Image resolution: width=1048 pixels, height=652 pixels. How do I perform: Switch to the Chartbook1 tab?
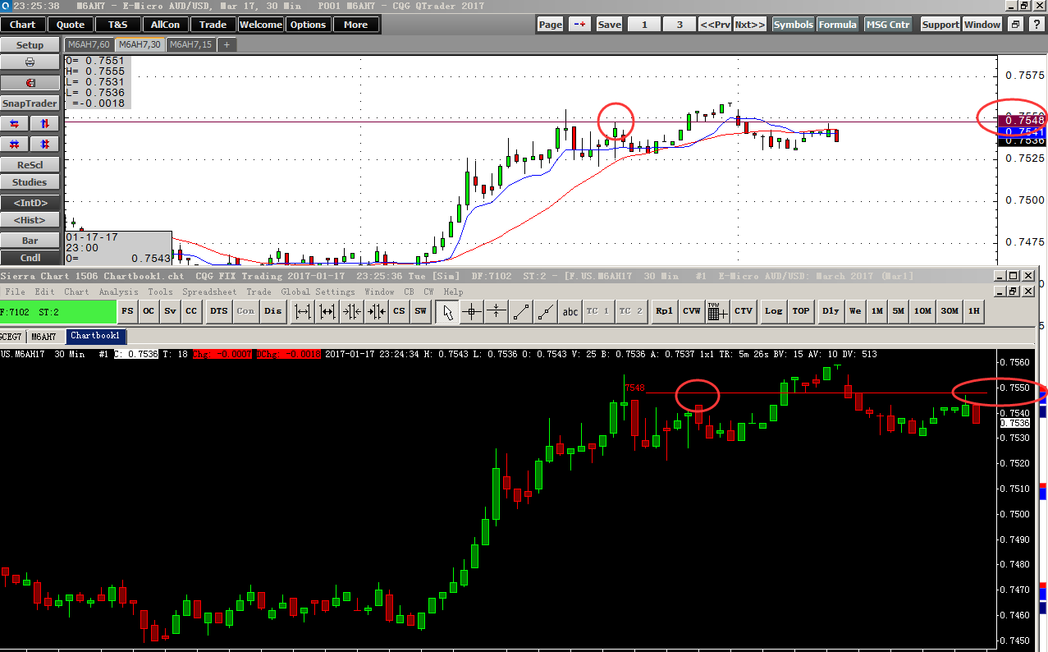pyautogui.click(x=95, y=336)
